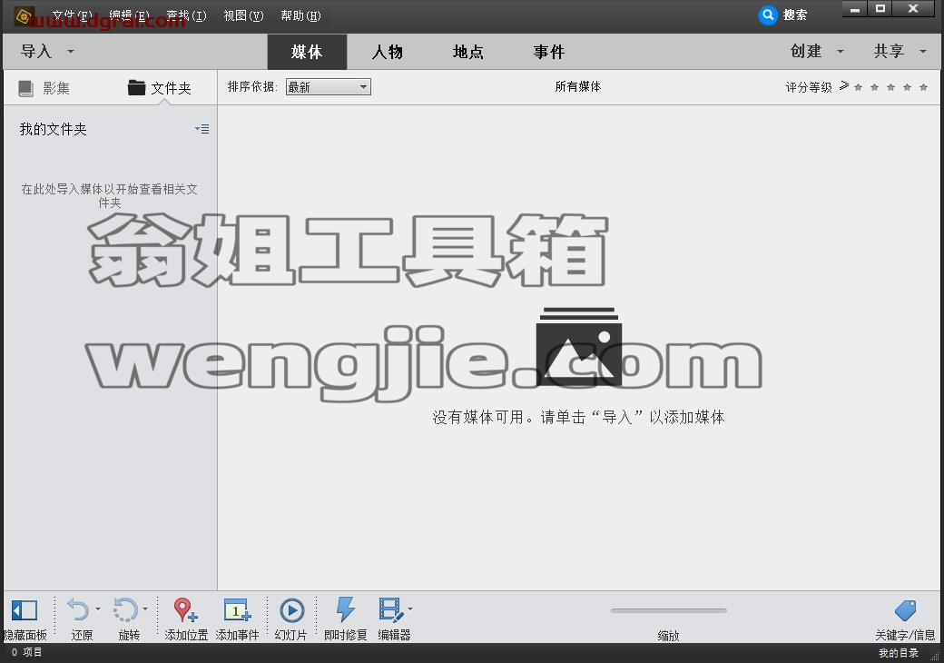Open Instant Fix (即时修复) lightning icon

coord(346,609)
